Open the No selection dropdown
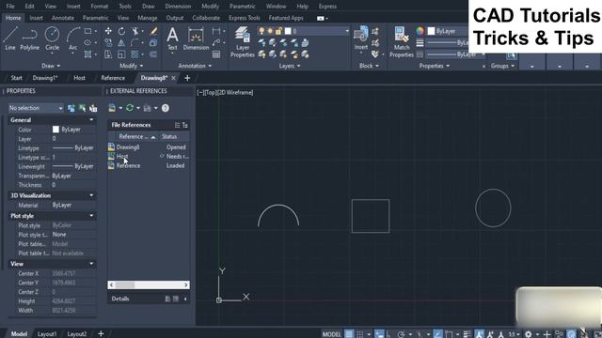The image size is (602, 338). tap(36, 108)
